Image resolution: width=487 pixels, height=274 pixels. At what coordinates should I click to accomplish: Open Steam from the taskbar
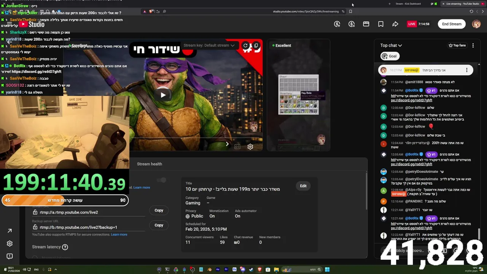coord(251,270)
